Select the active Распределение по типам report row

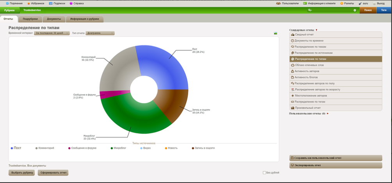coord(336,59)
